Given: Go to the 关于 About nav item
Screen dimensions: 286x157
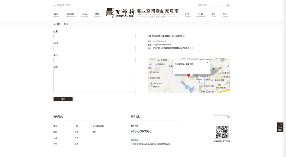Looking at the screenshot, I should pos(214,15).
